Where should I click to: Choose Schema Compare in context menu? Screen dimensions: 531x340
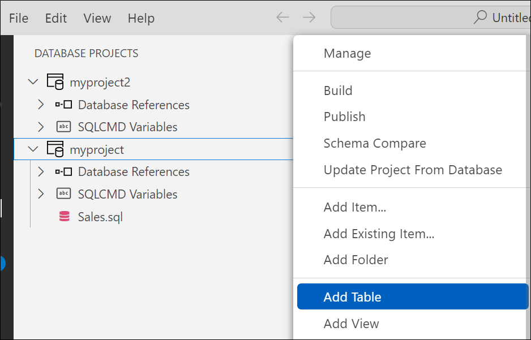point(374,143)
